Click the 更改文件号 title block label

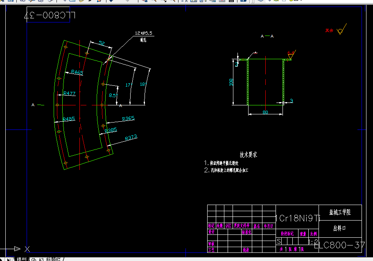tap(242, 226)
